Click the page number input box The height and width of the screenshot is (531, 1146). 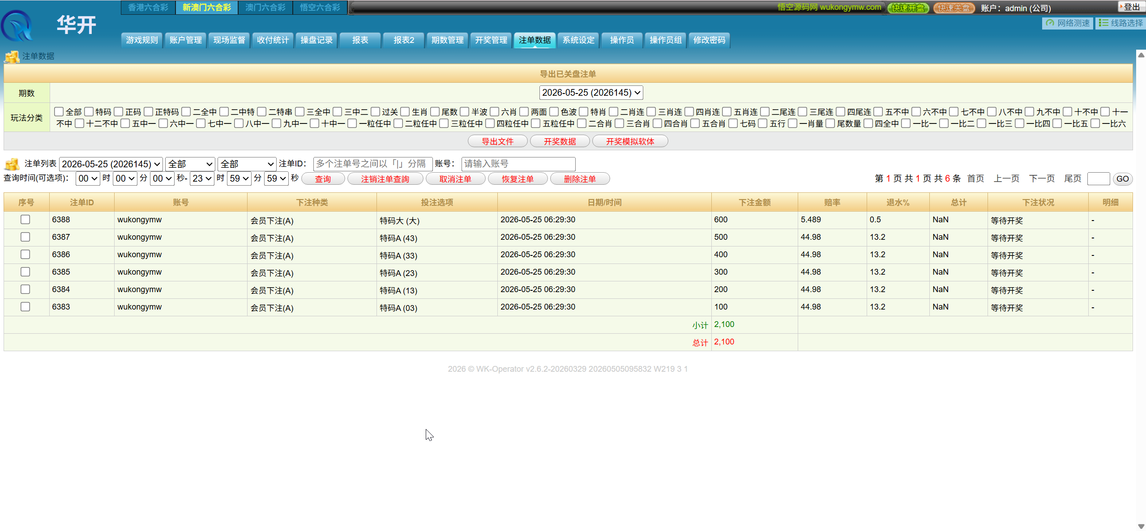(1099, 179)
